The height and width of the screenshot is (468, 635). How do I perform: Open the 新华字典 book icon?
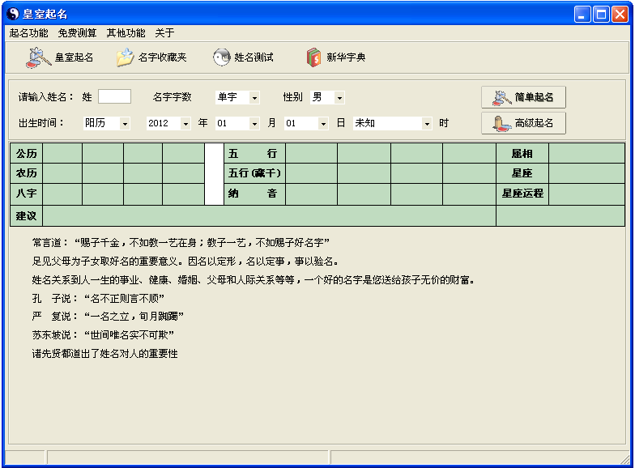(313, 57)
